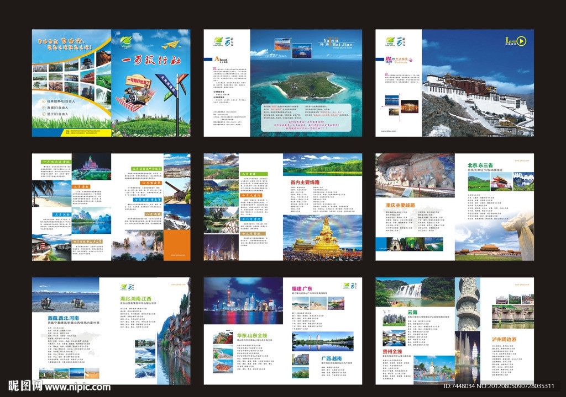Select the 西藏.西北.河南 heading
The height and width of the screenshot is (397, 566).
pos(63,319)
